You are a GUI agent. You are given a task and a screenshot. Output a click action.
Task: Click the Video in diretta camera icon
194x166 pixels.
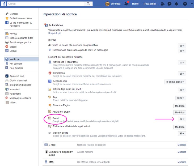(x=50, y=133)
